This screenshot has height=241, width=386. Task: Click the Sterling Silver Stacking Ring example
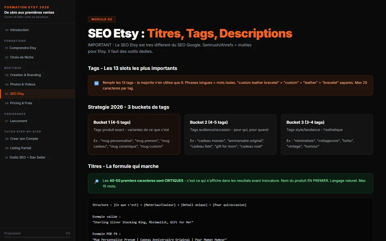[x=143, y=222]
